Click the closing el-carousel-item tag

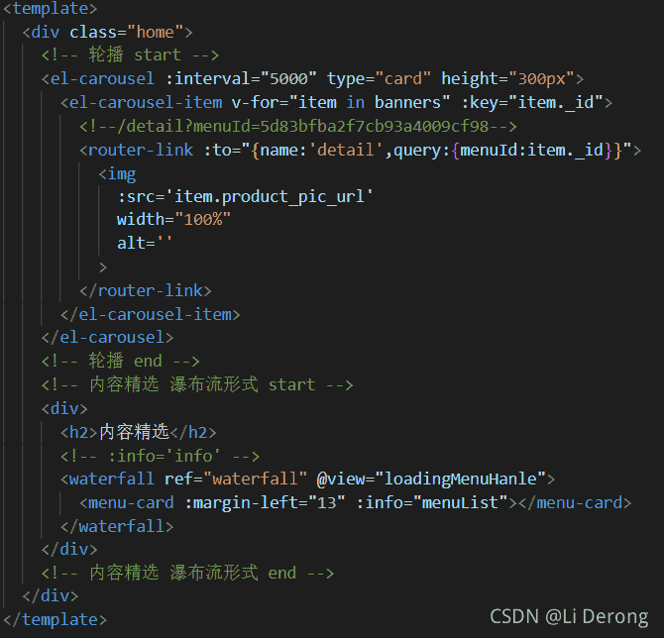tap(151, 315)
